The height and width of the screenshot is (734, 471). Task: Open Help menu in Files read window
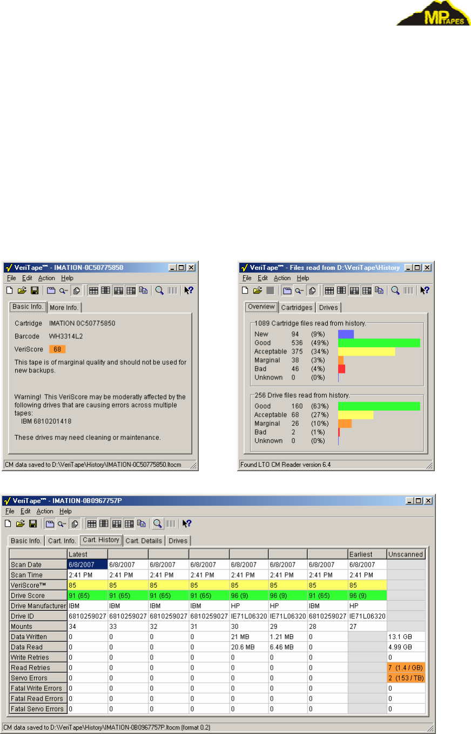(x=303, y=278)
